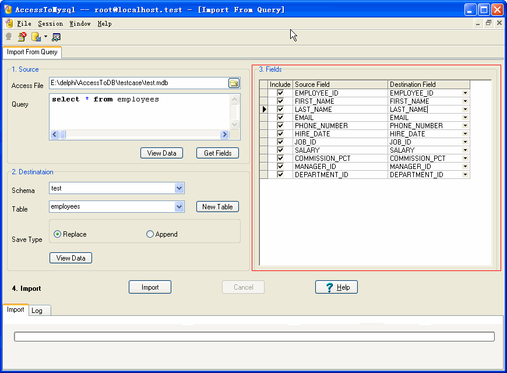507x373 pixels.
Task: Click query box horizontal scrollbar left arrow
Action: click(x=55, y=134)
